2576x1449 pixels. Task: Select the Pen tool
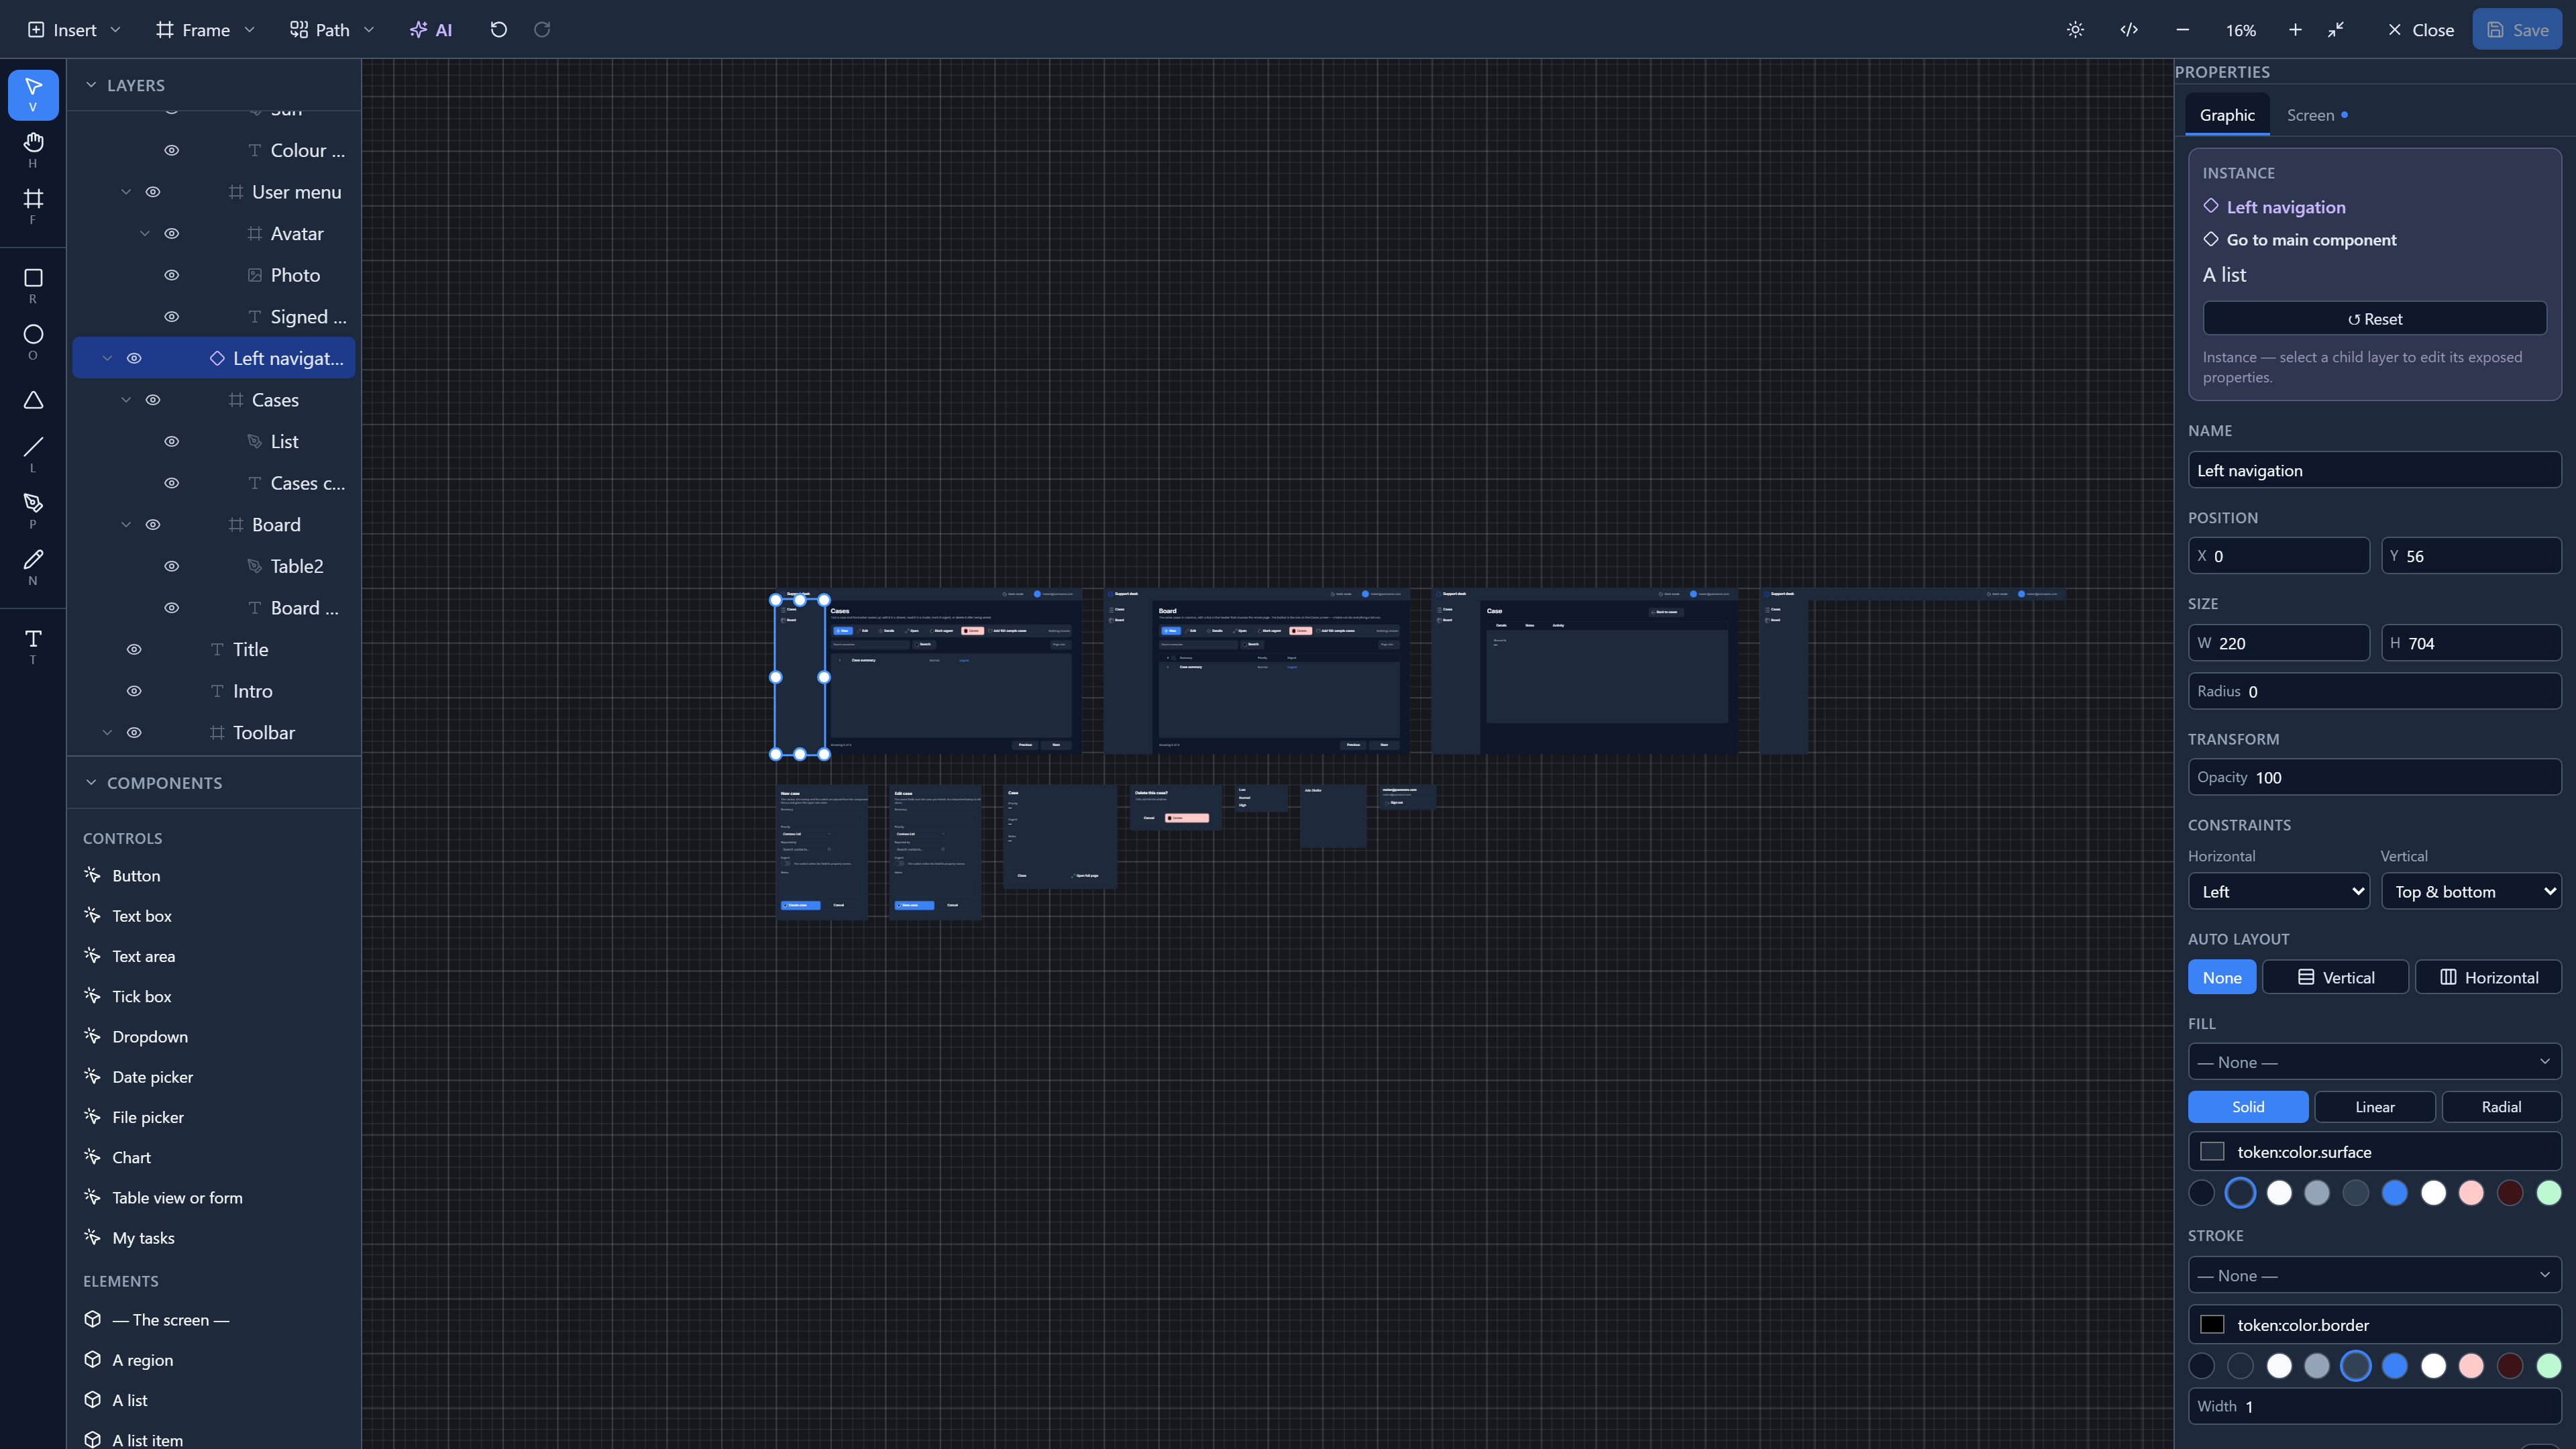[x=33, y=510]
